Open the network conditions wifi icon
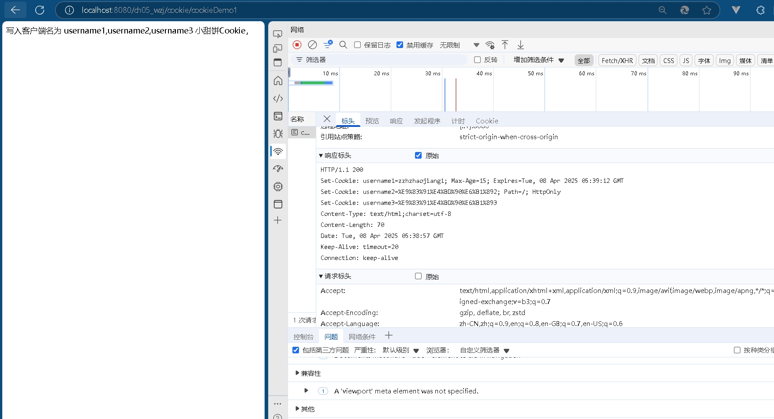The width and height of the screenshot is (774, 419). [x=490, y=45]
